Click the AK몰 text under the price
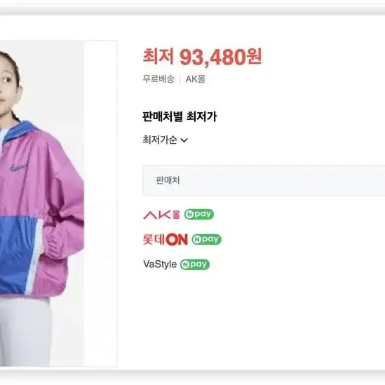 coord(195,79)
